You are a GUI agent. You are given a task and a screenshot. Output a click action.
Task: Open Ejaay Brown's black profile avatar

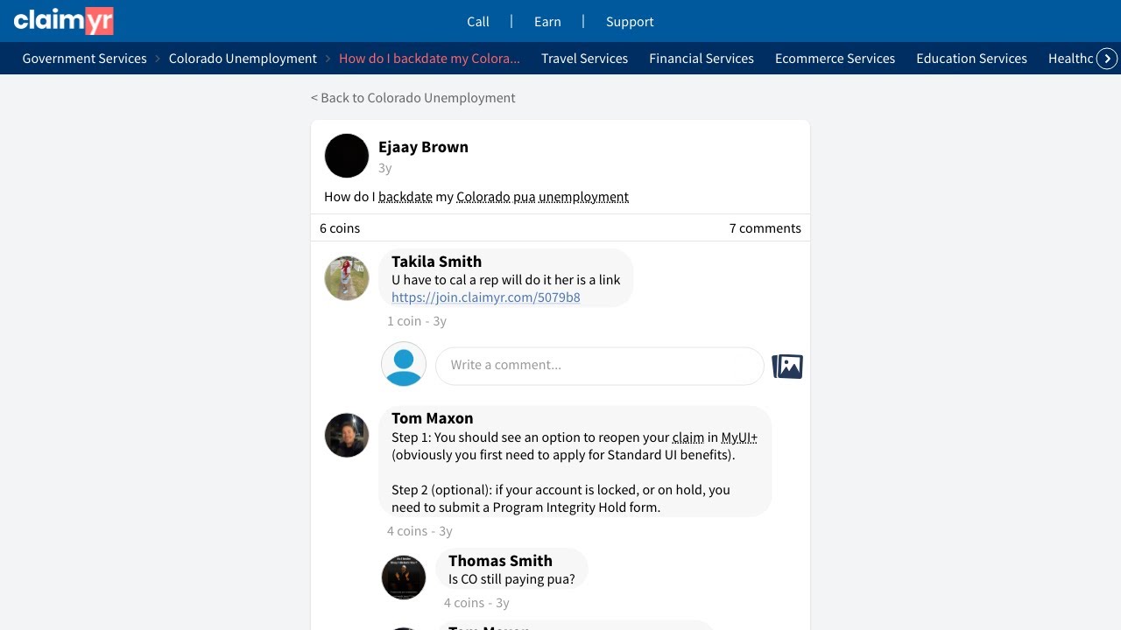click(x=347, y=156)
